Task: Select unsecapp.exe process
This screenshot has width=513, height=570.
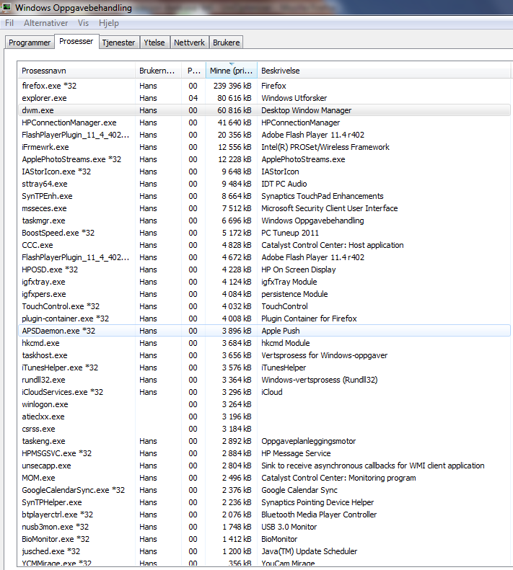Action: click(264, 466)
